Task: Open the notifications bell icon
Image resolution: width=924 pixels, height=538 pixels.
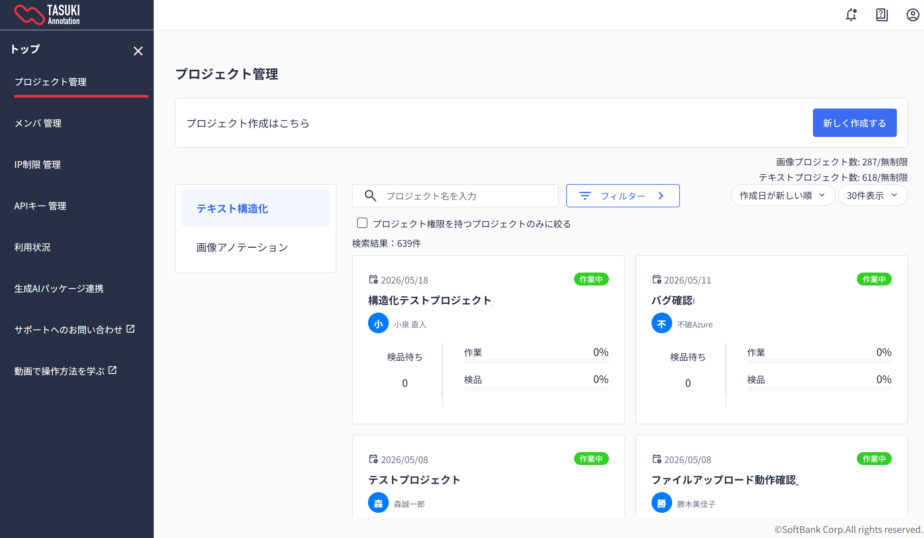Action: coord(851,15)
